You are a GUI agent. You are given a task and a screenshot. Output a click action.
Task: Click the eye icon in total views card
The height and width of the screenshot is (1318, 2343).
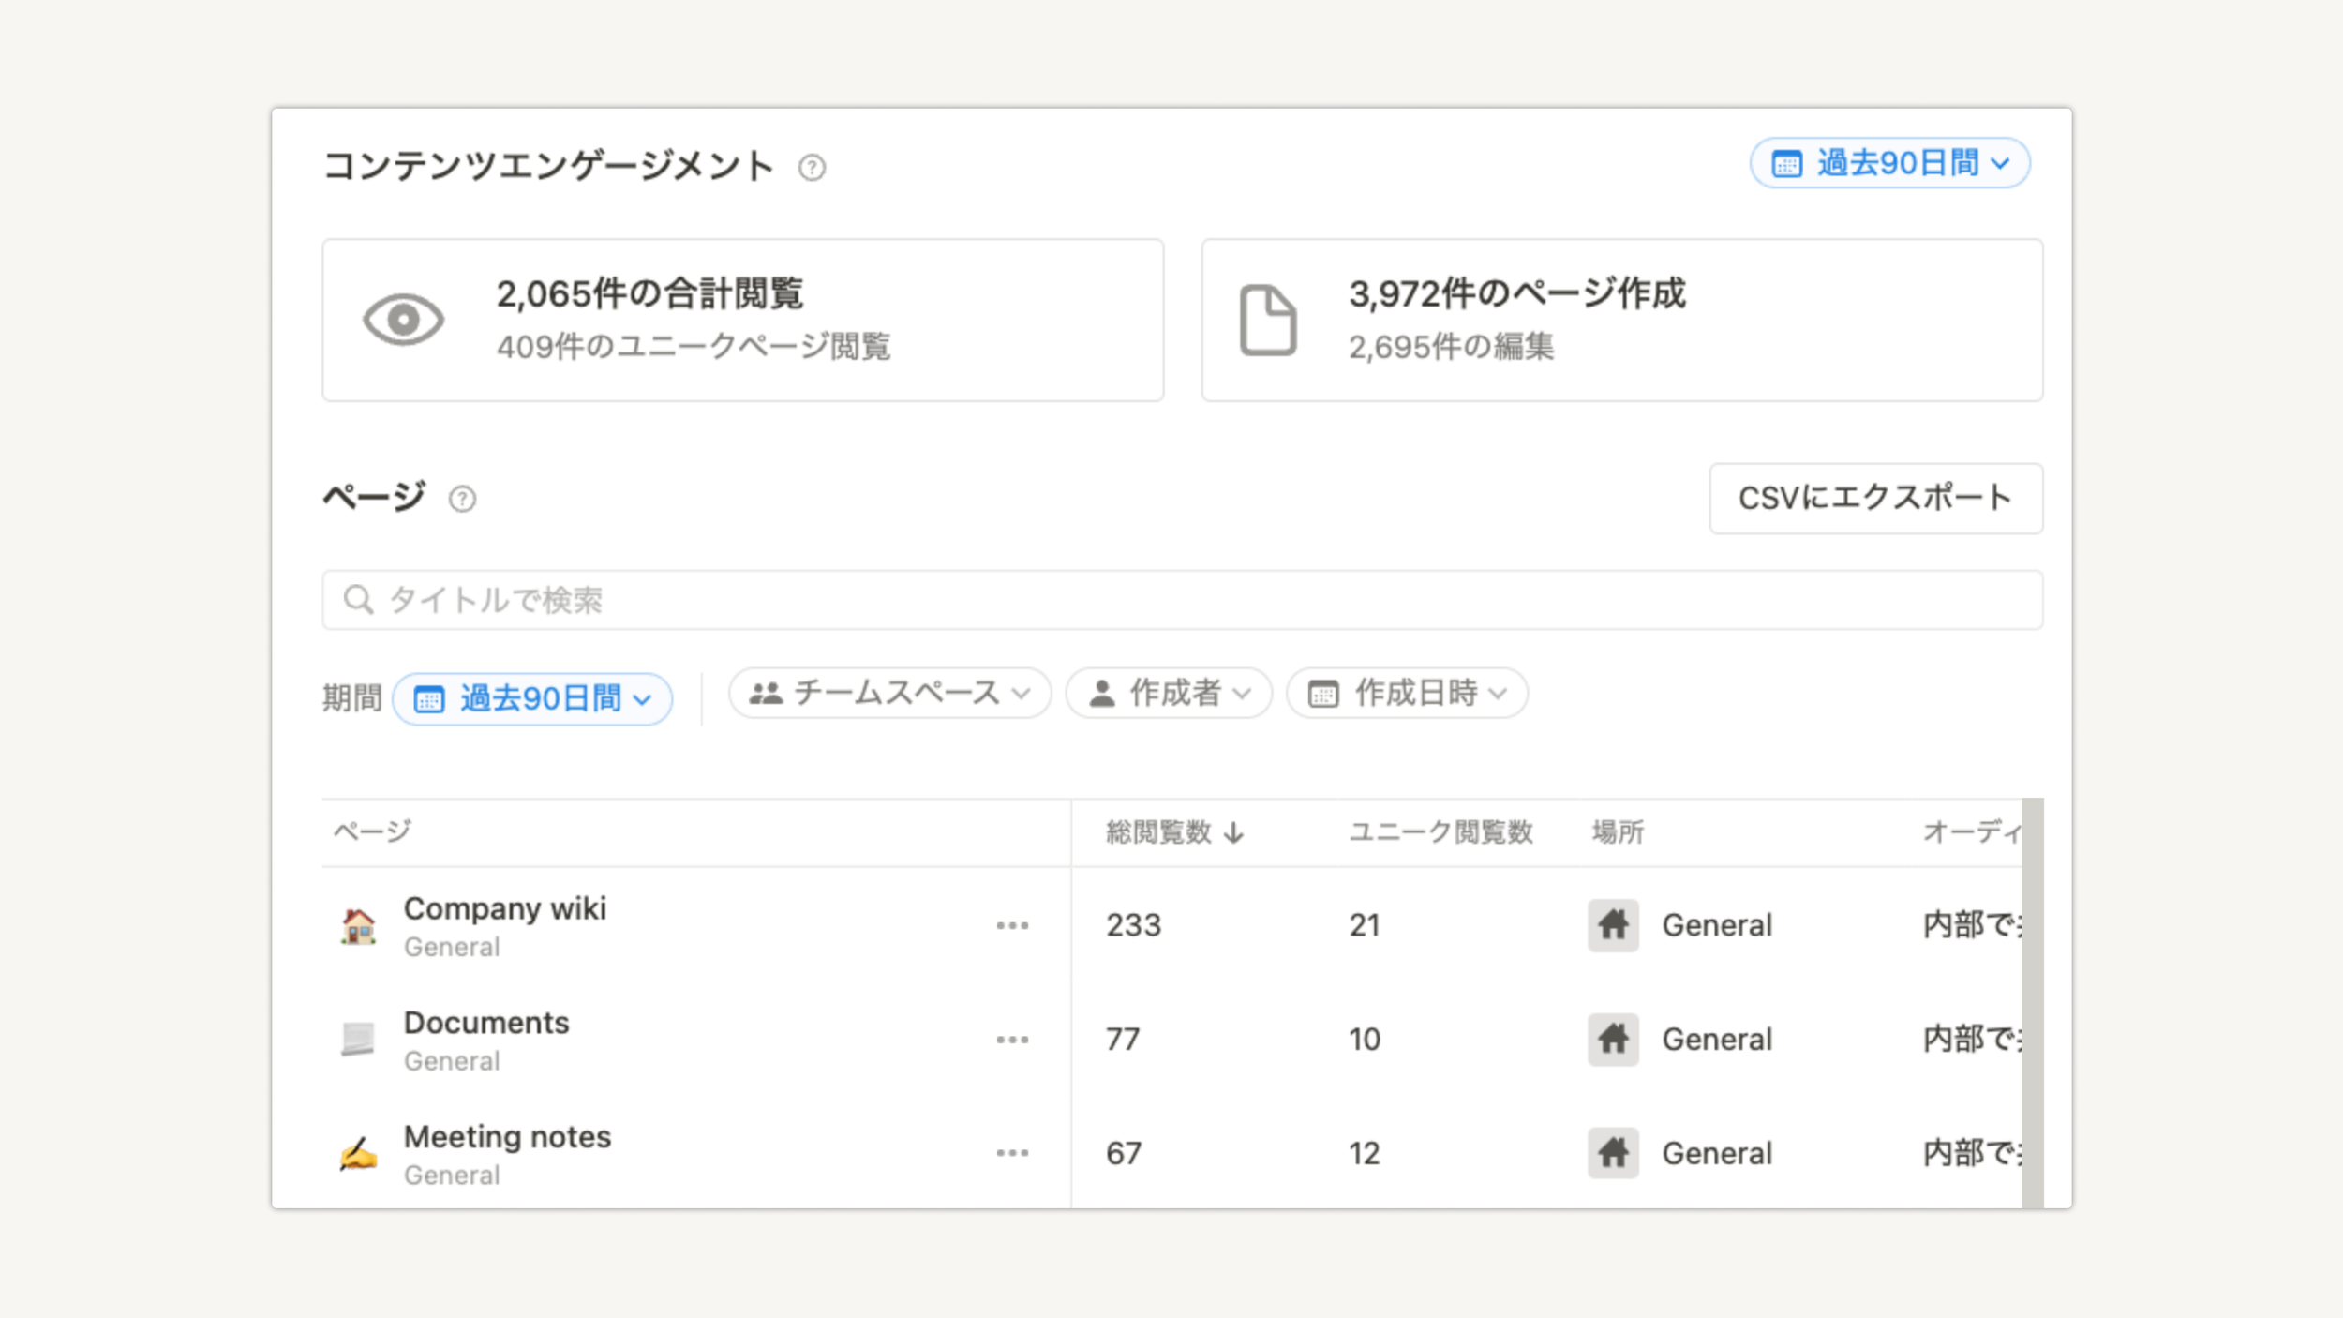(403, 320)
